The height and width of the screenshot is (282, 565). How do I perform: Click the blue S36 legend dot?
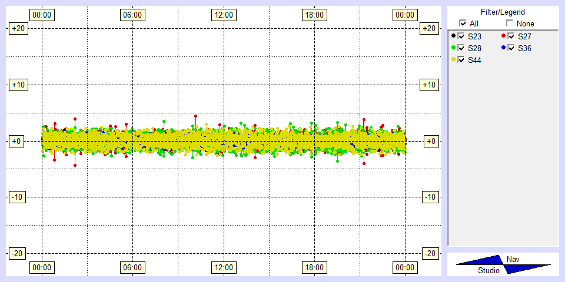pyautogui.click(x=503, y=48)
